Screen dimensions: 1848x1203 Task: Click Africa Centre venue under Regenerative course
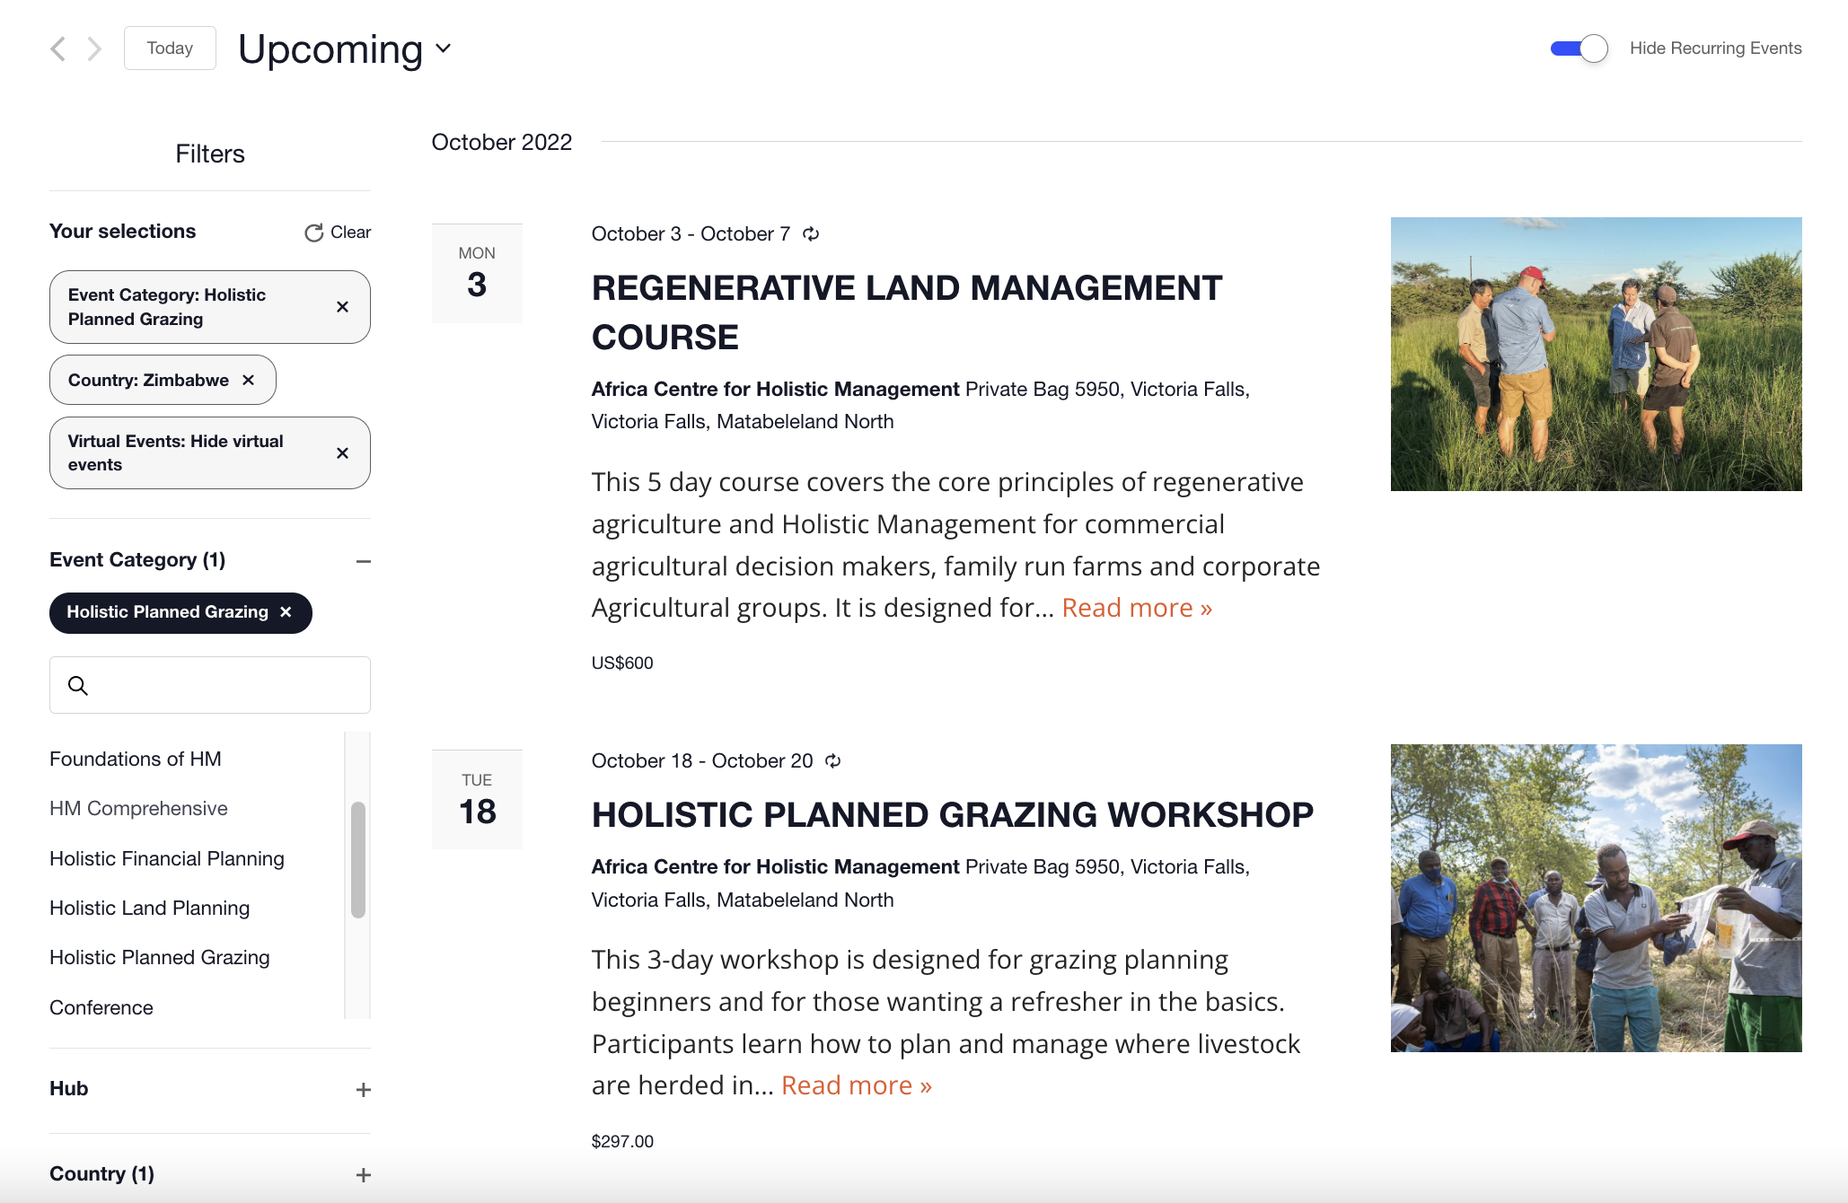click(x=775, y=390)
